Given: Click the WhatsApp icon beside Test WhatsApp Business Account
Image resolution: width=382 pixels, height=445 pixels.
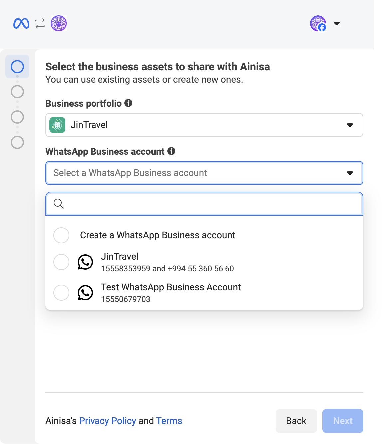Looking at the screenshot, I should point(85,293).
